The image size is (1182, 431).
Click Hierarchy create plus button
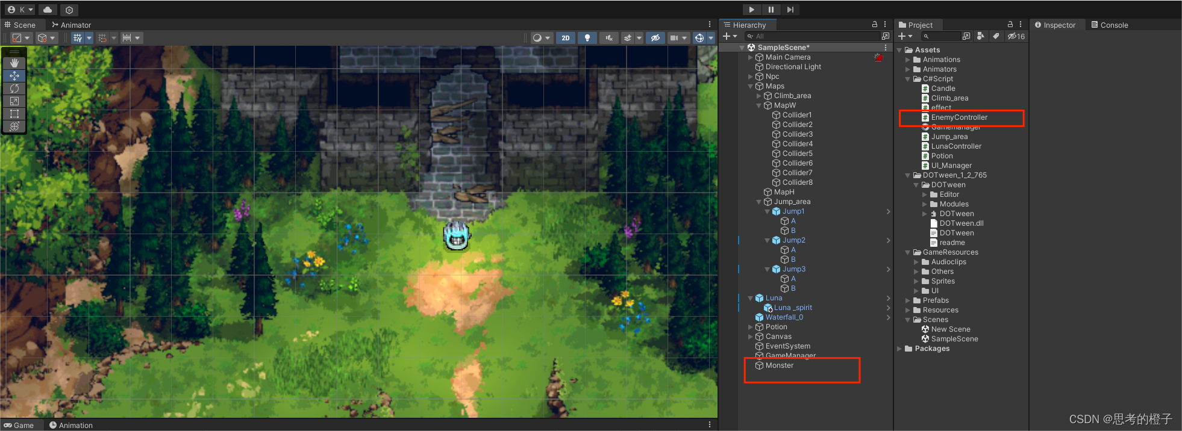tap(730, 36)
